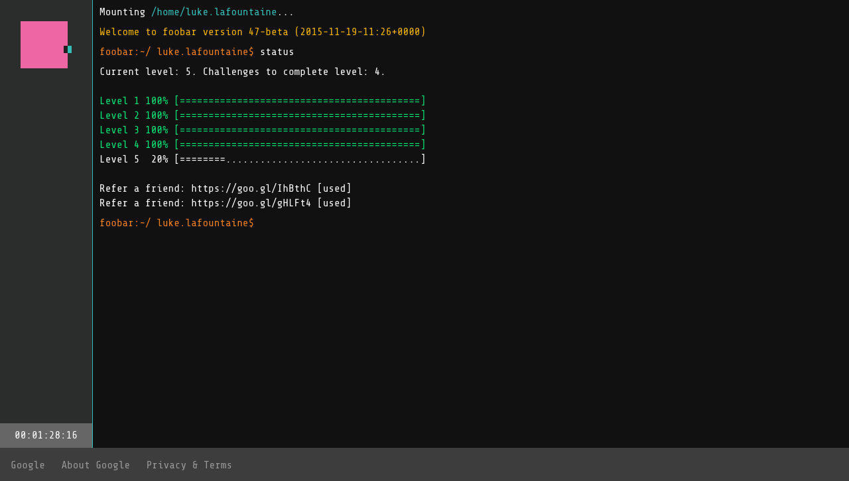Click the goo.gl/gHLFt4 referral URL

click(251, 203)
